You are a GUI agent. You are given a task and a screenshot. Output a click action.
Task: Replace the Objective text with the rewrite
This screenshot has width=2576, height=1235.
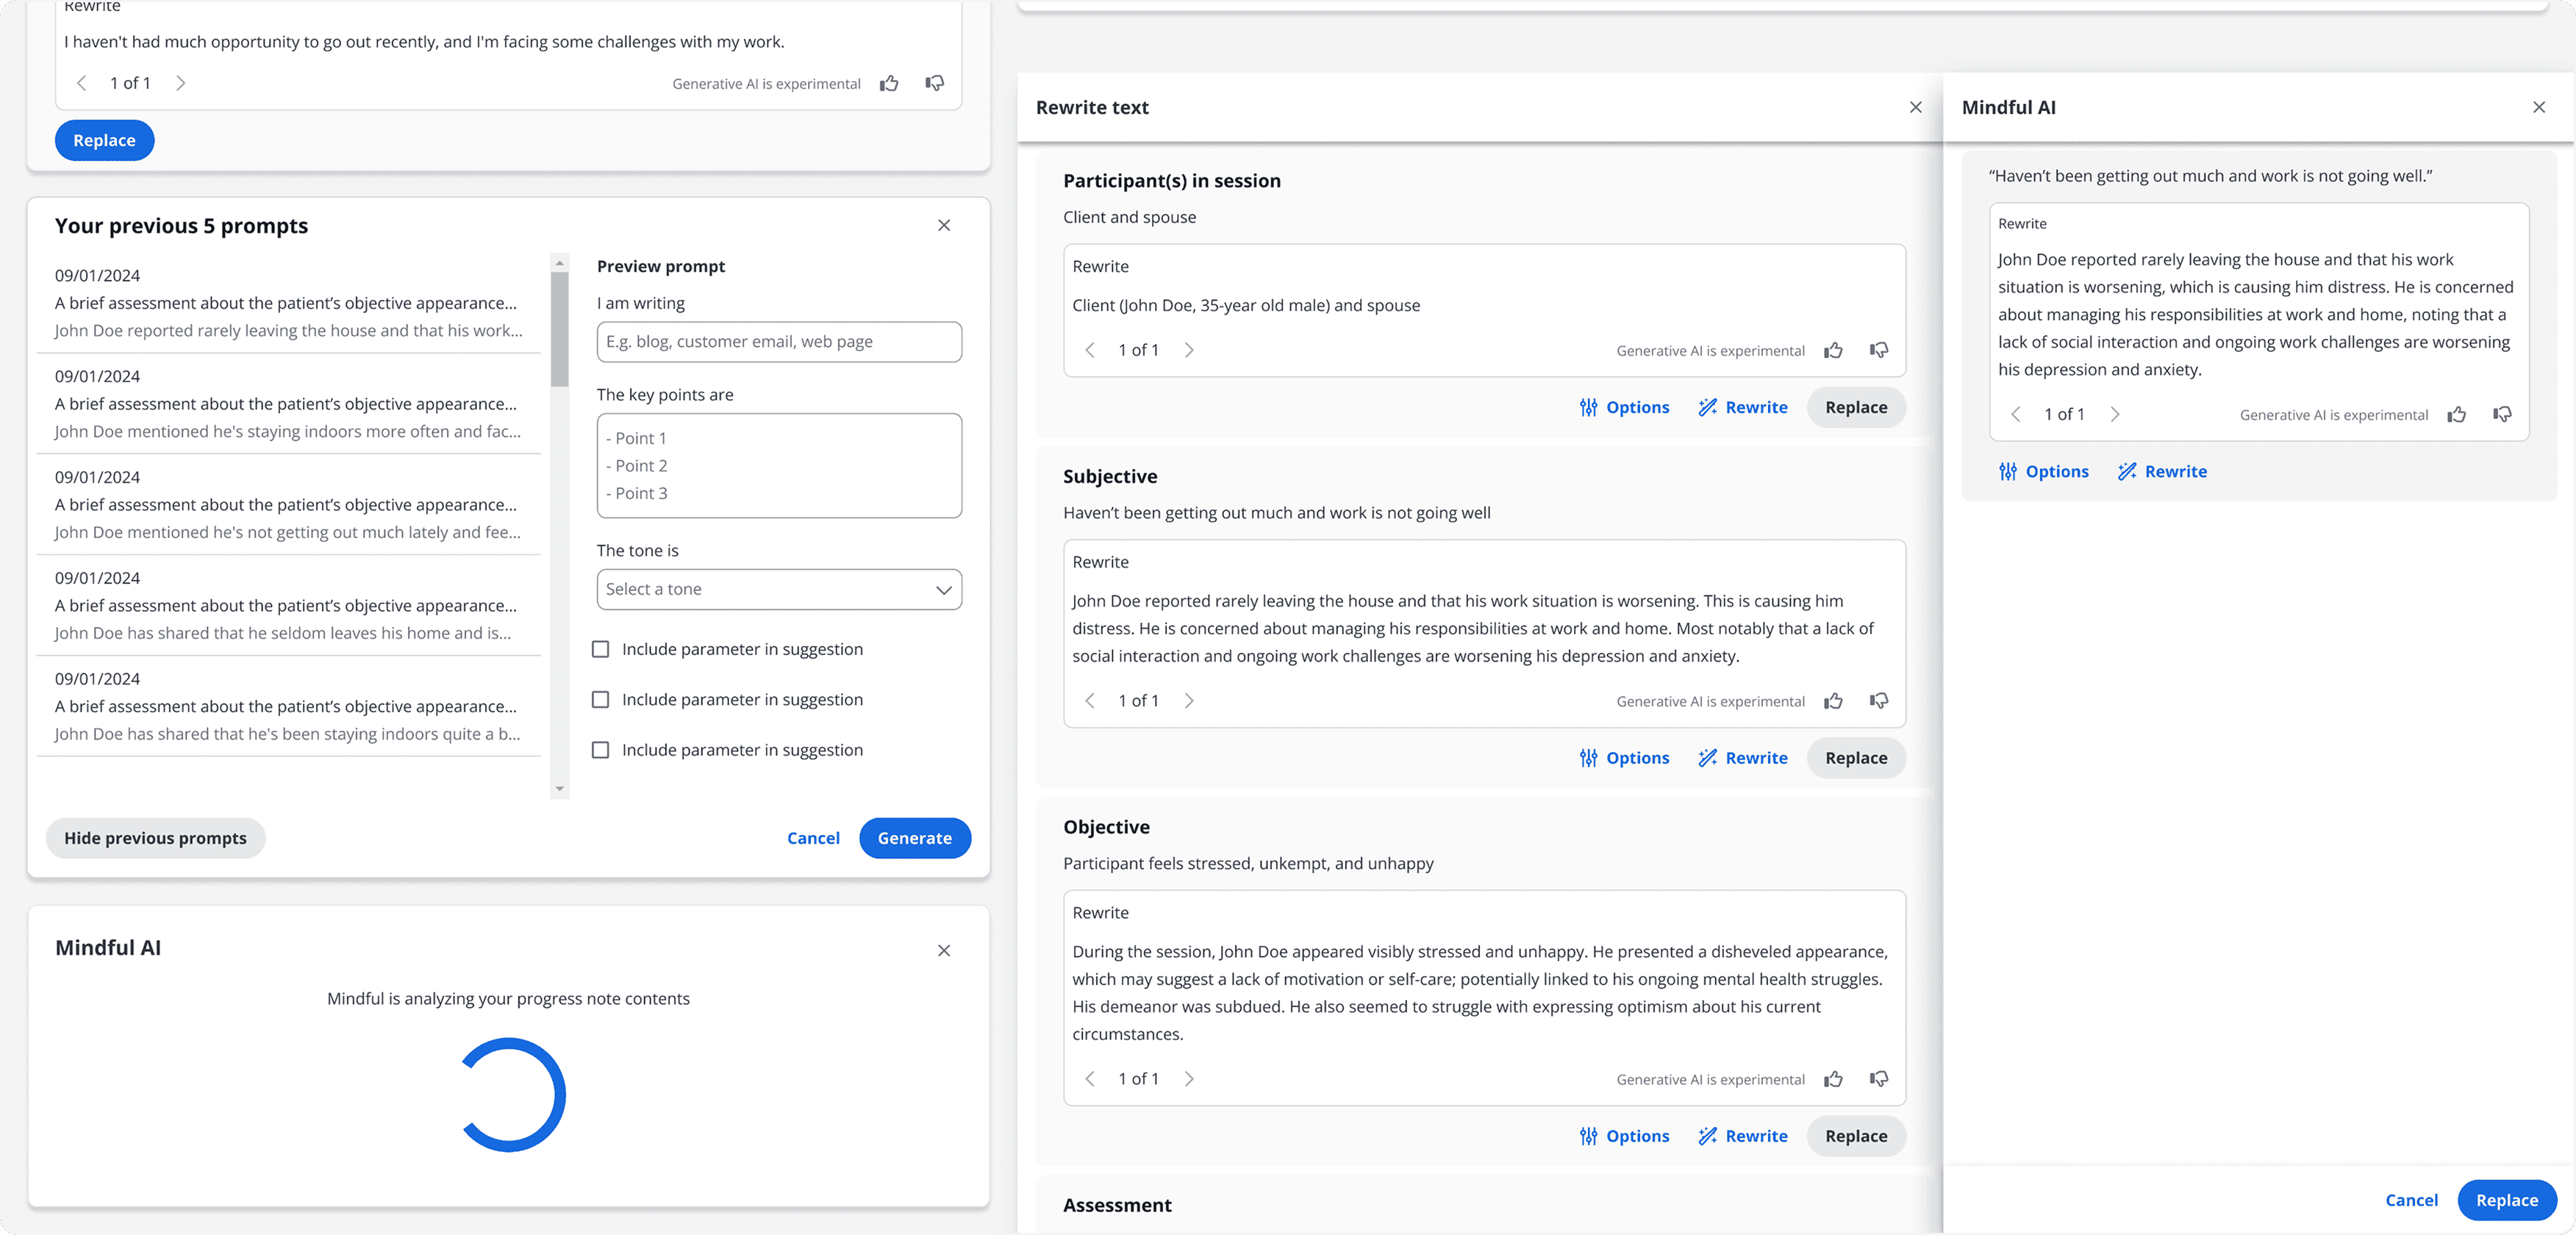(1856, 1135)
